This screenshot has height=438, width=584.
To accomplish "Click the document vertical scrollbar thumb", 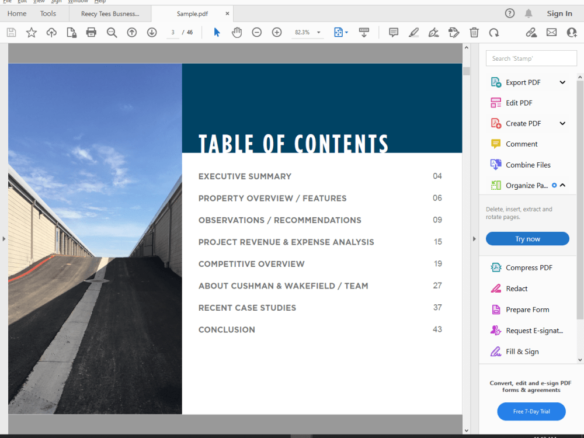I will pyautogui.click(x=466, y=71).
